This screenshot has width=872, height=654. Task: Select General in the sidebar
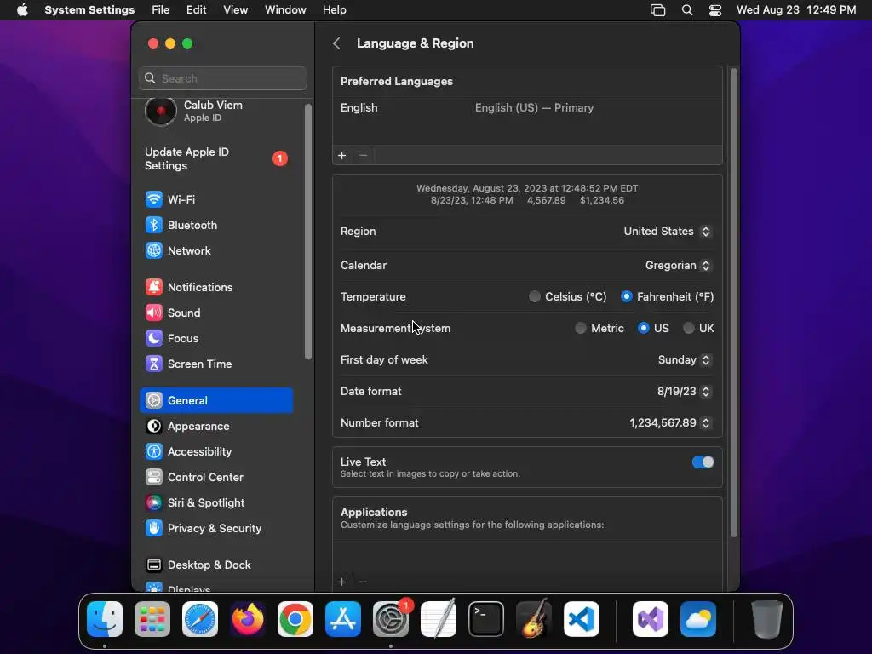click(216, 400)
